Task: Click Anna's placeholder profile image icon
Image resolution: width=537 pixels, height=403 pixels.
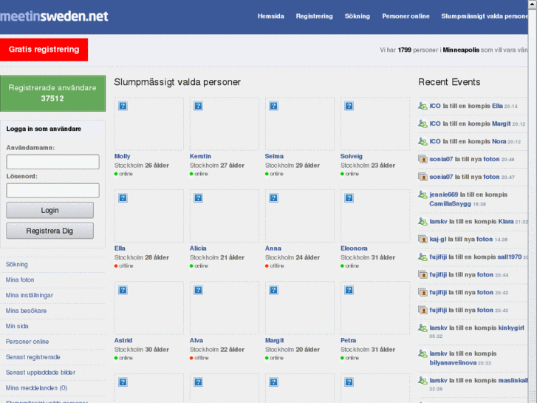Action: pos(273,198)
